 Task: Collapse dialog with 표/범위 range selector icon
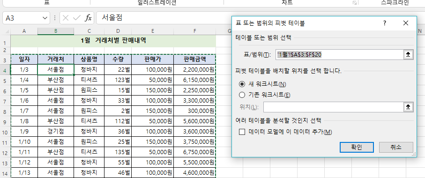pos(409,55)
